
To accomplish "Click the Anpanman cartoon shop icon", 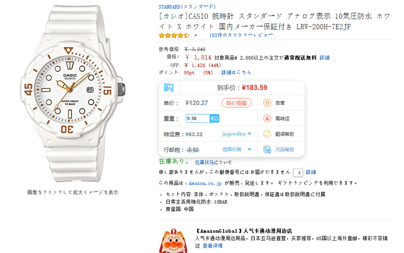I will pyautogui.click(x=173, y=241).
